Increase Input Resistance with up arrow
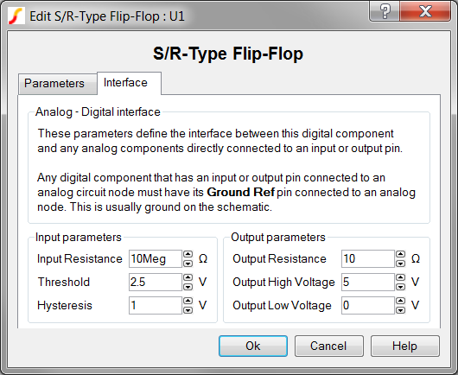Screen dimensions: 458x375 pyautogui.click(x=188, y=254)
